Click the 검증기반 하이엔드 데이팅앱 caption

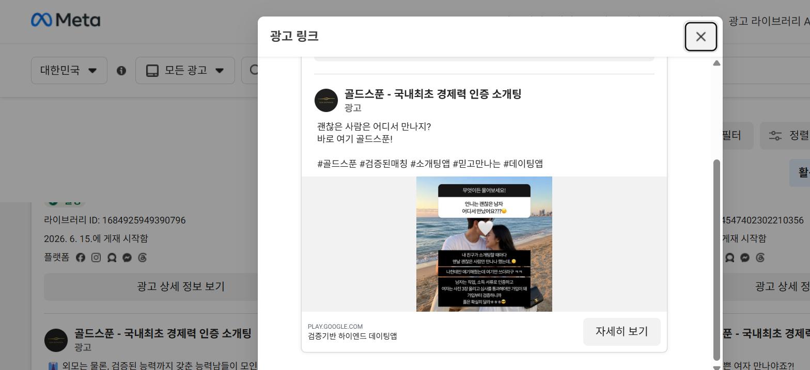point(352,336)
